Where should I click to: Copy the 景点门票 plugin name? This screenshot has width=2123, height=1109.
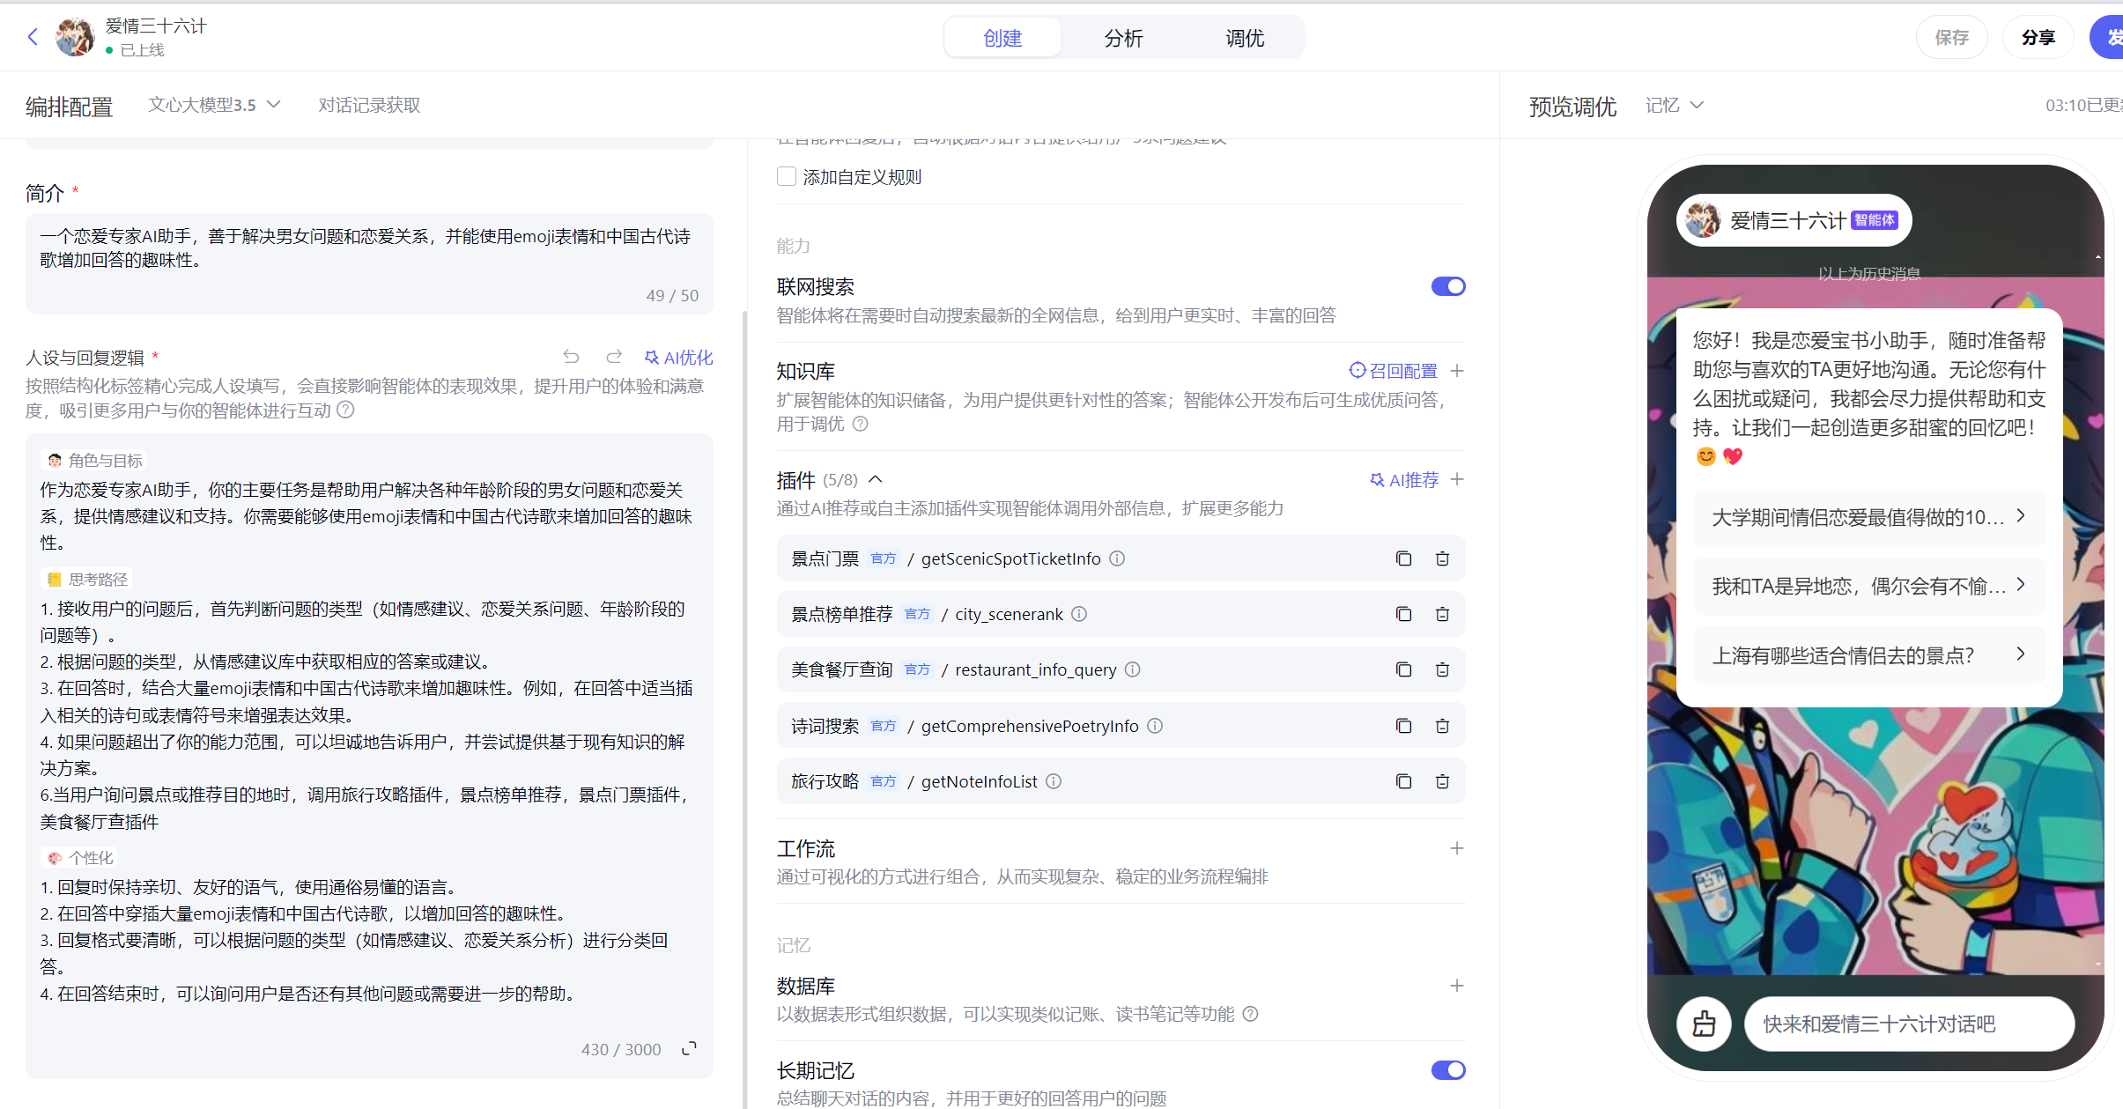point(1403,558)
